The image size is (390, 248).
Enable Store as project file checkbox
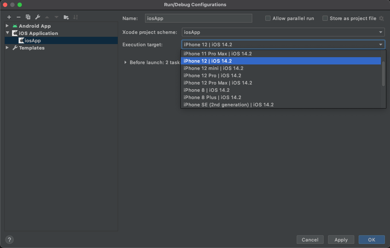(325, 18)
